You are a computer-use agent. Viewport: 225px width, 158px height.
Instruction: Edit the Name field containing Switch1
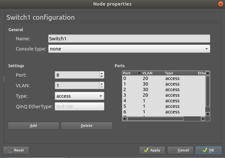[x=129, y=38]
